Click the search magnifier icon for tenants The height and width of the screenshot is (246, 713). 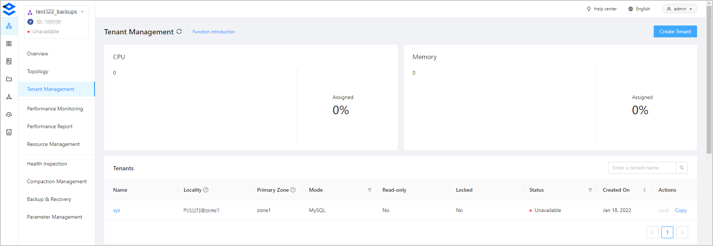(681, 168)
